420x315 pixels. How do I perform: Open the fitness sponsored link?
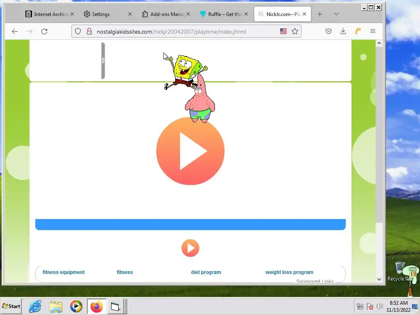pos(125,272)
